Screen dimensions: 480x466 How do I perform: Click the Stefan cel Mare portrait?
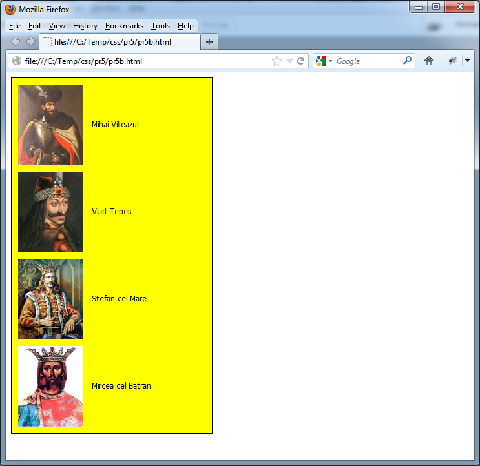click(50, 299)
